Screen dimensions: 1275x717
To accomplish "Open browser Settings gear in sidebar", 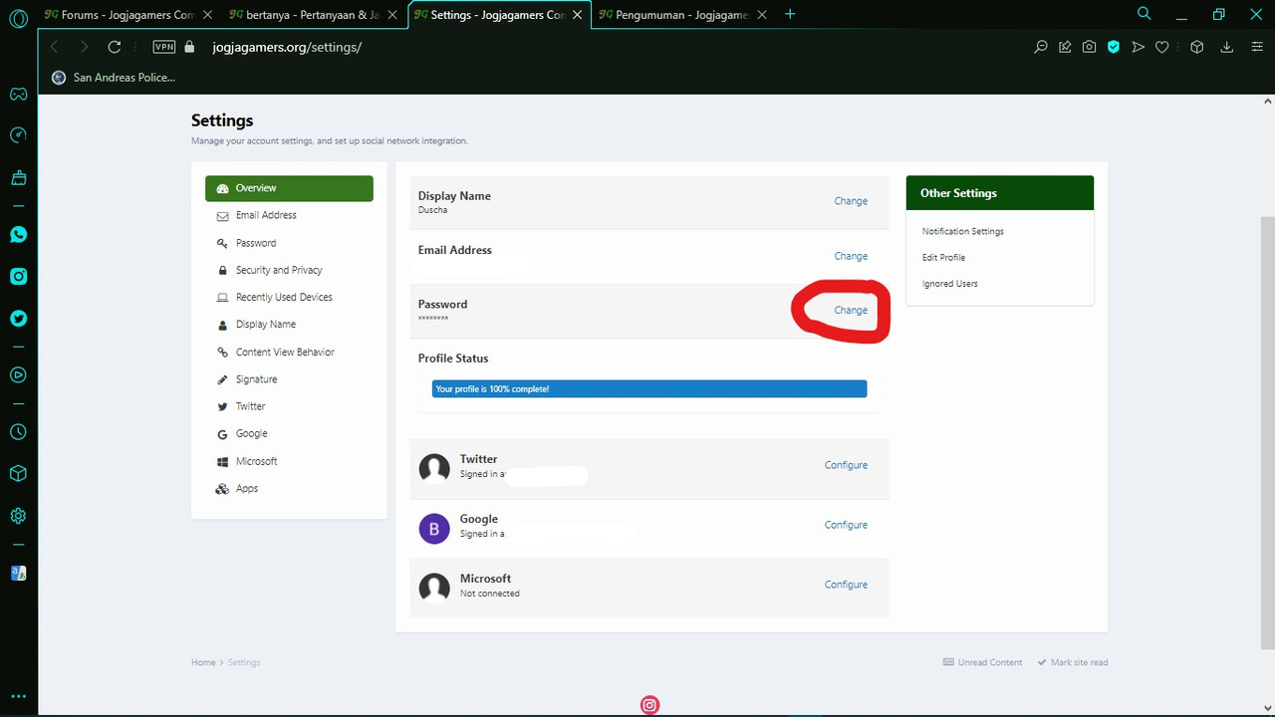I will [x=18, y=516].
